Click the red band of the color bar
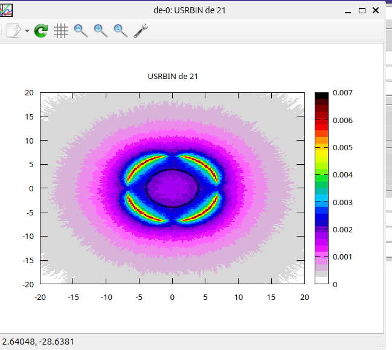The image size is (392, 350). coord(321,127)
